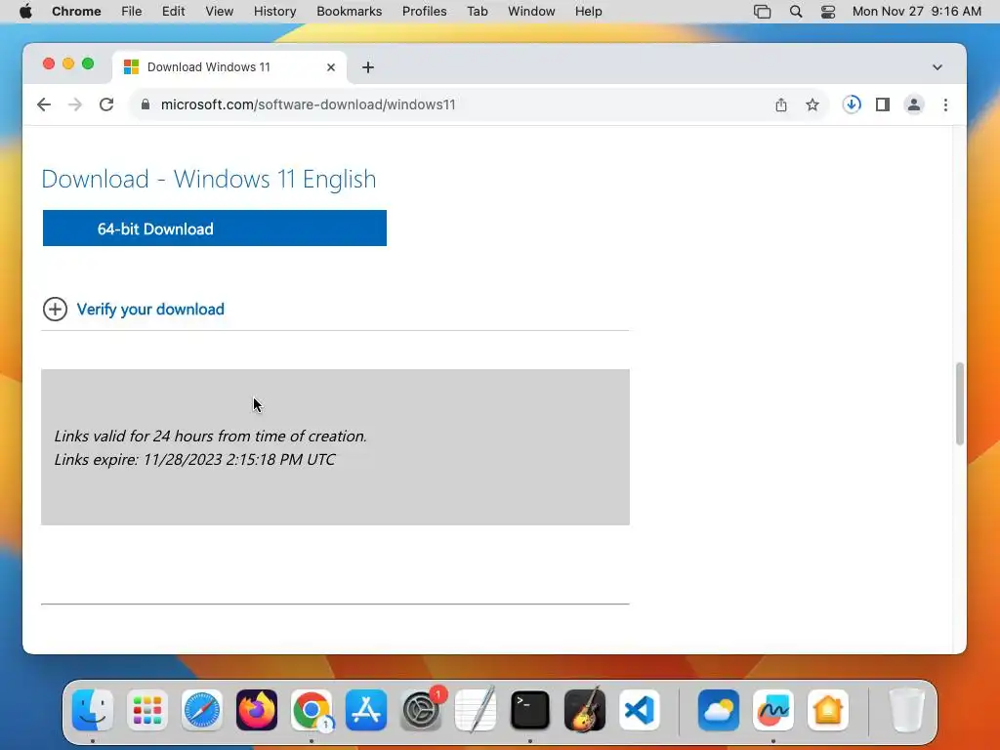This screenshot has height=750, width=1000.
Task: Open the Chrome application menu
Action: pos(76,11)
